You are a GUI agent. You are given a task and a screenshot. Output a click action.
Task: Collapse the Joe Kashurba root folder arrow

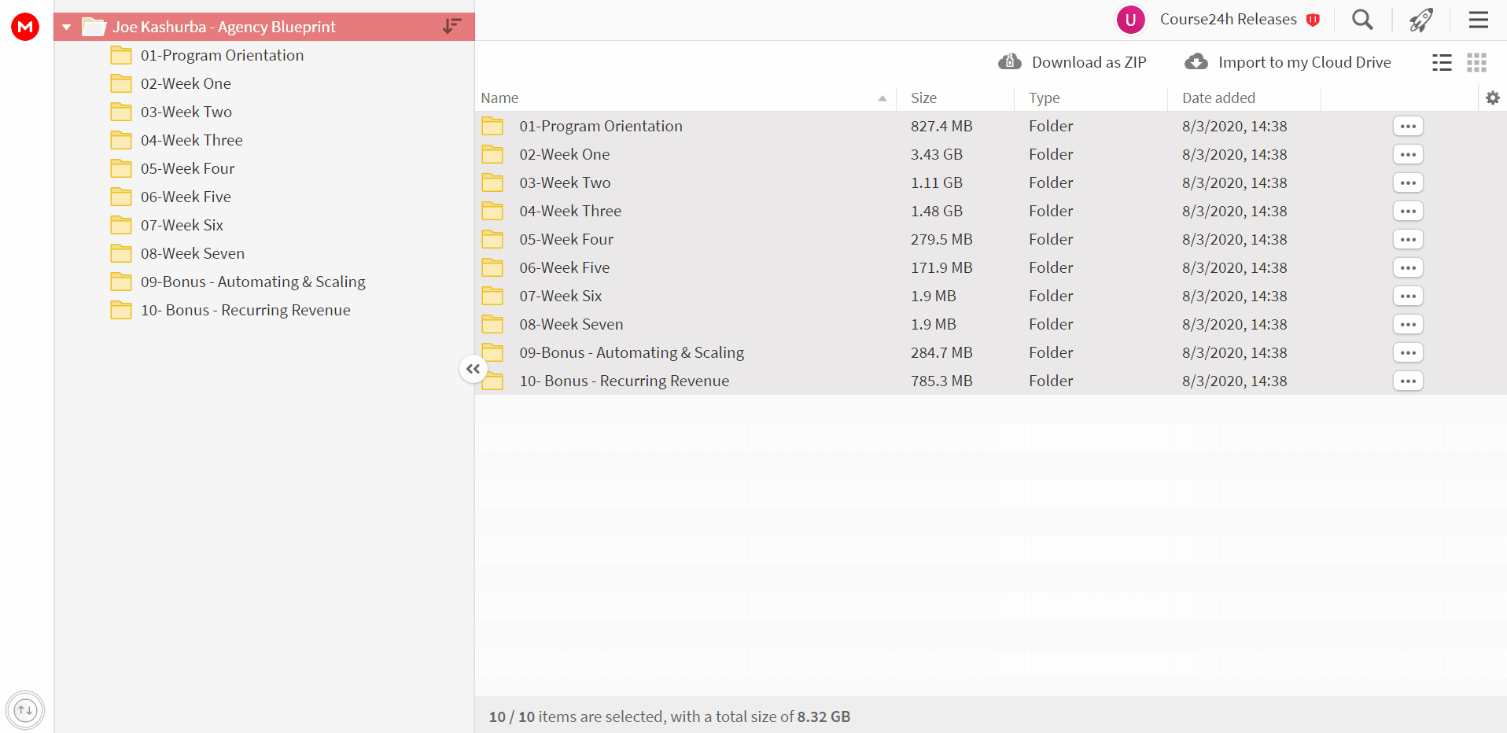(x=67, y=28)
